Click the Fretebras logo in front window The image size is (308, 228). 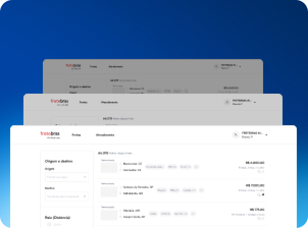50,134
